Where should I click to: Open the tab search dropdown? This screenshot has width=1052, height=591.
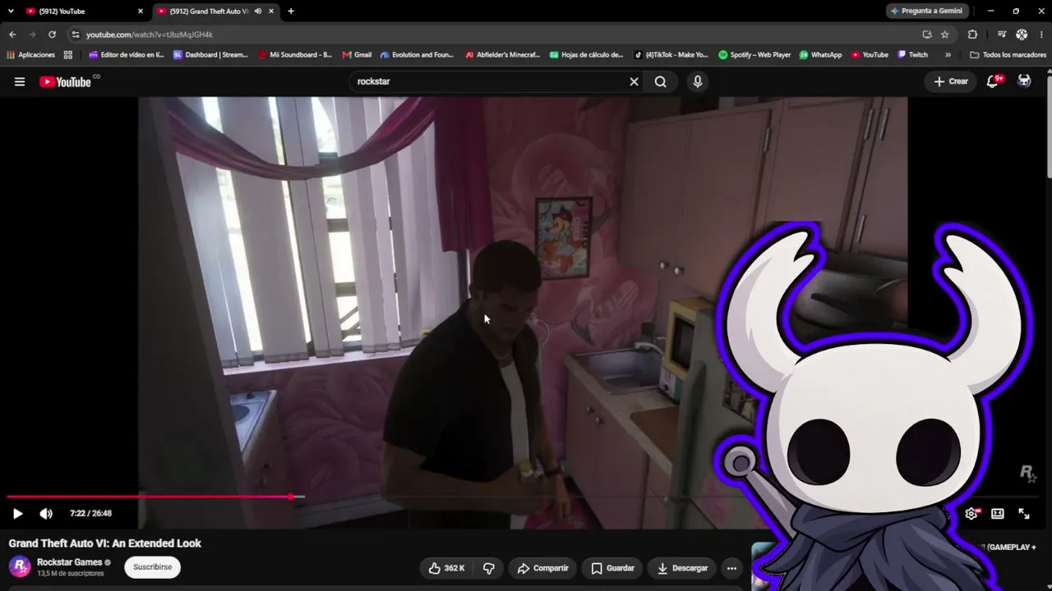(11, 11)
